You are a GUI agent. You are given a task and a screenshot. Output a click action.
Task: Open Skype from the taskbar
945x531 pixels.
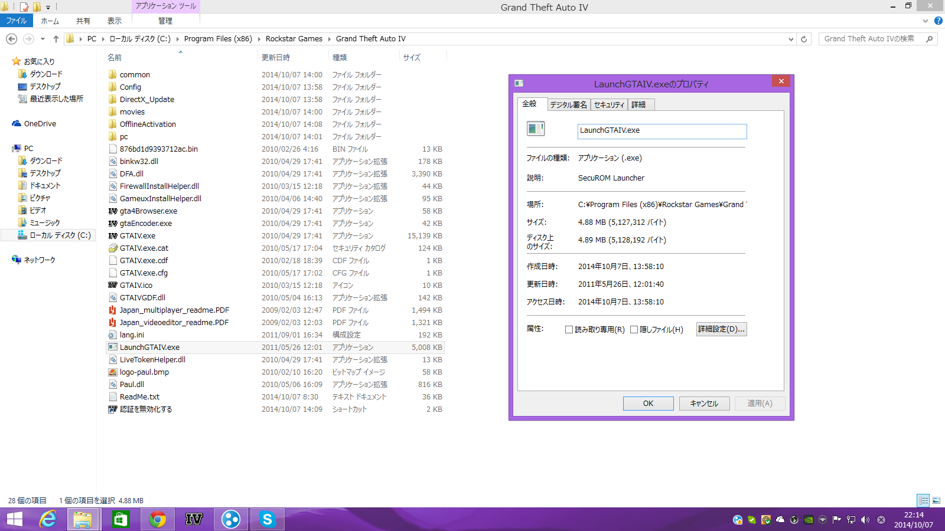pyautogui.click(x=267, y=519)
